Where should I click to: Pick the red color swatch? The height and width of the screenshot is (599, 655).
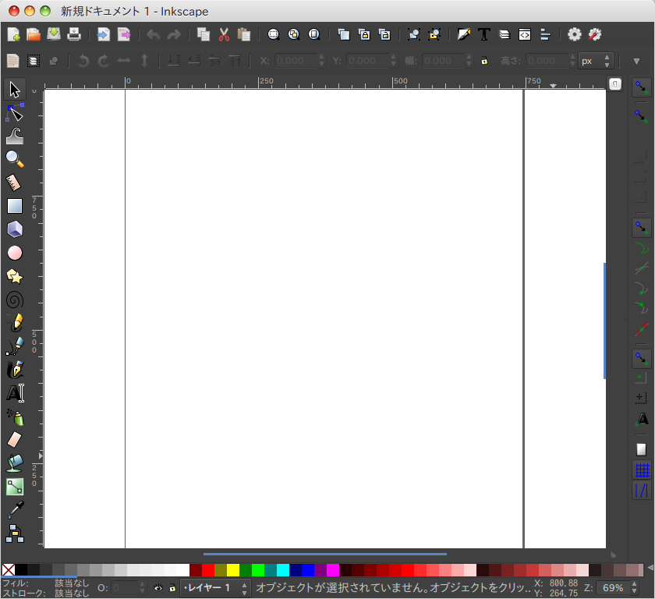point(208,570)
